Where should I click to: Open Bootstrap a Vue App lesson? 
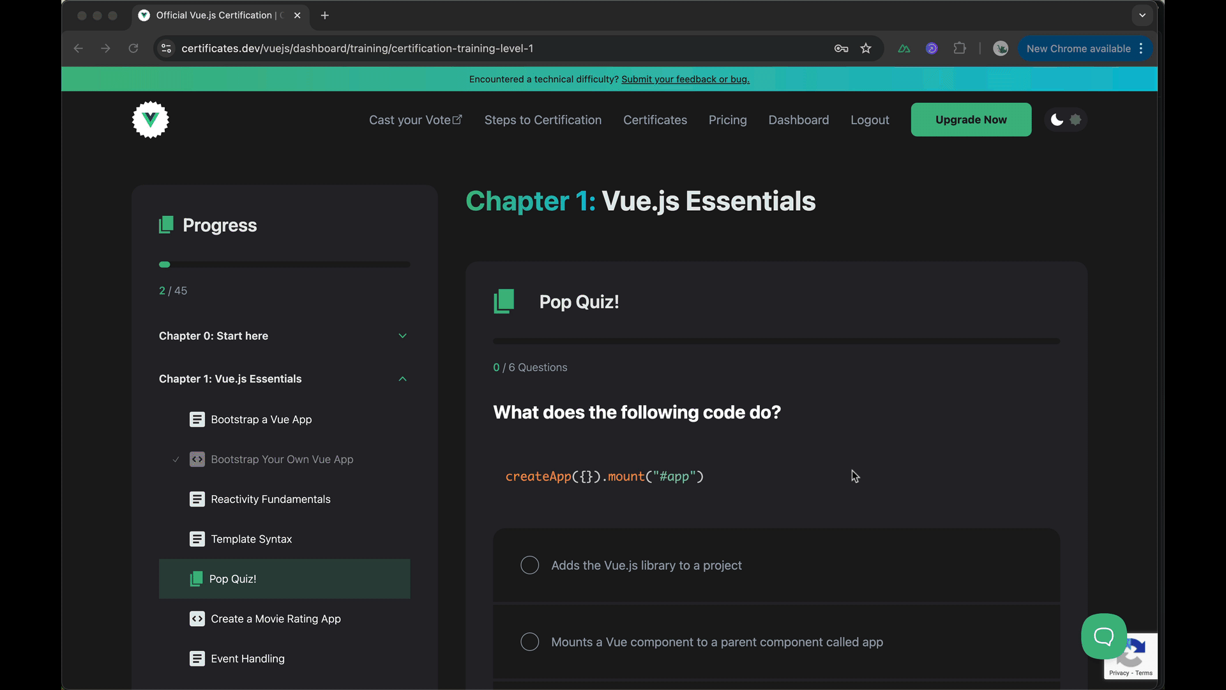[261, 420]
